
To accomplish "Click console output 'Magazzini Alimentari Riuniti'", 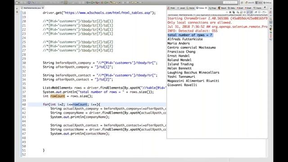I will click(x=193, y=81).
